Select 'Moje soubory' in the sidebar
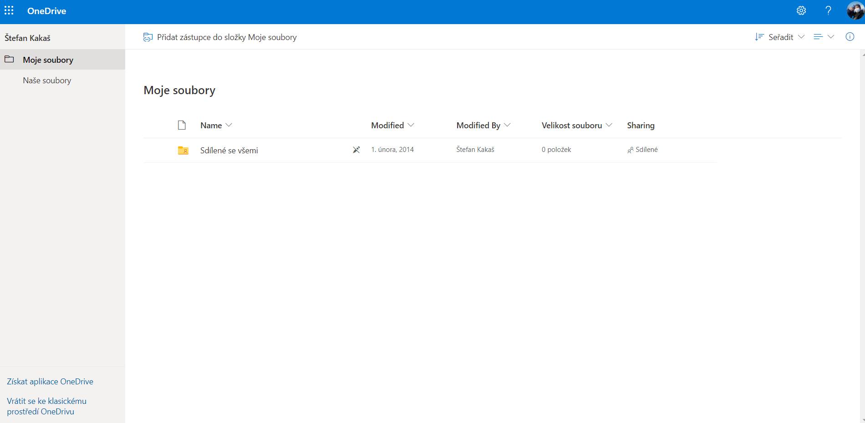Screen dimensions: 865x423 tap(48, 59)
